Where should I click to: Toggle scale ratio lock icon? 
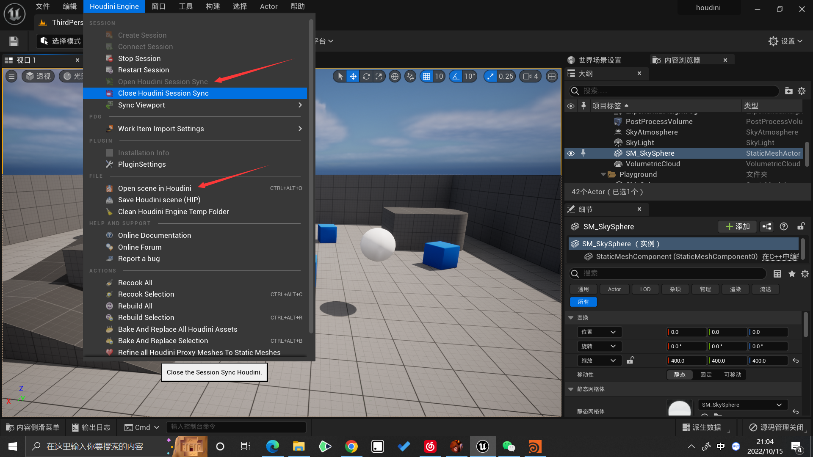pyautogui.click(x=630, y=360)
